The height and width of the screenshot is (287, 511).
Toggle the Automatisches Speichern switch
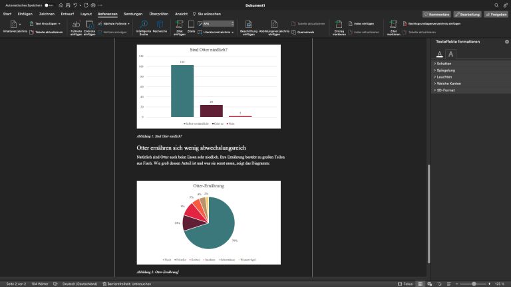click(x=48, y=5)
